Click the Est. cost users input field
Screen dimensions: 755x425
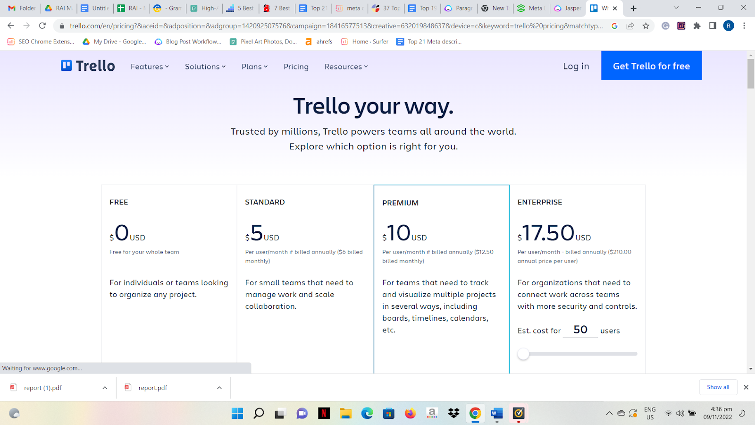tap(580, 330)
